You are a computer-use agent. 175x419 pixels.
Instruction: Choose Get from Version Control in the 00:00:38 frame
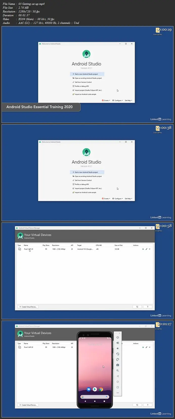point(82,180)
